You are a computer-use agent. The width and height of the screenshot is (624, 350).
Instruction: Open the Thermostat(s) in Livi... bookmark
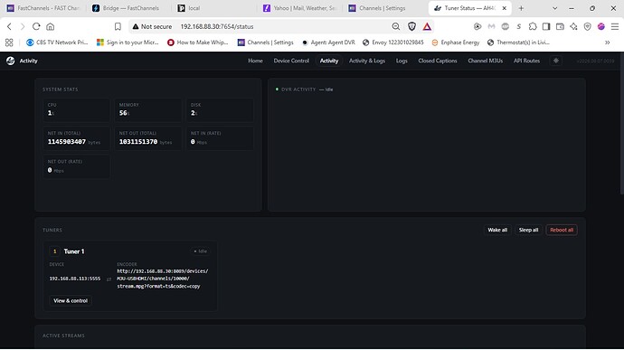[x=518, y=43]
